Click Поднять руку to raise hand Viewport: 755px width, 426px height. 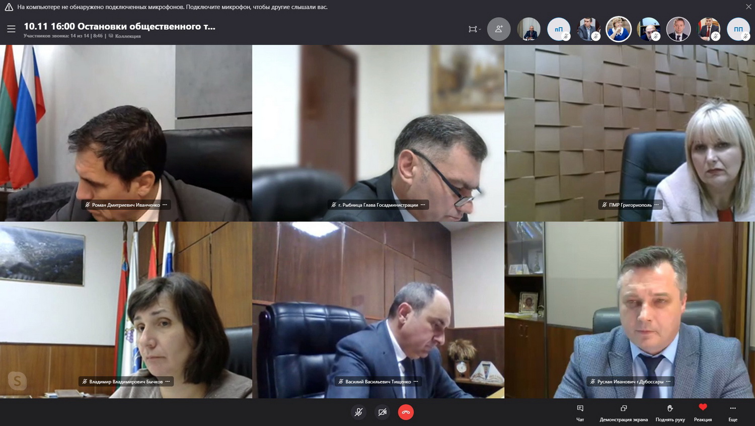[670, 412]
